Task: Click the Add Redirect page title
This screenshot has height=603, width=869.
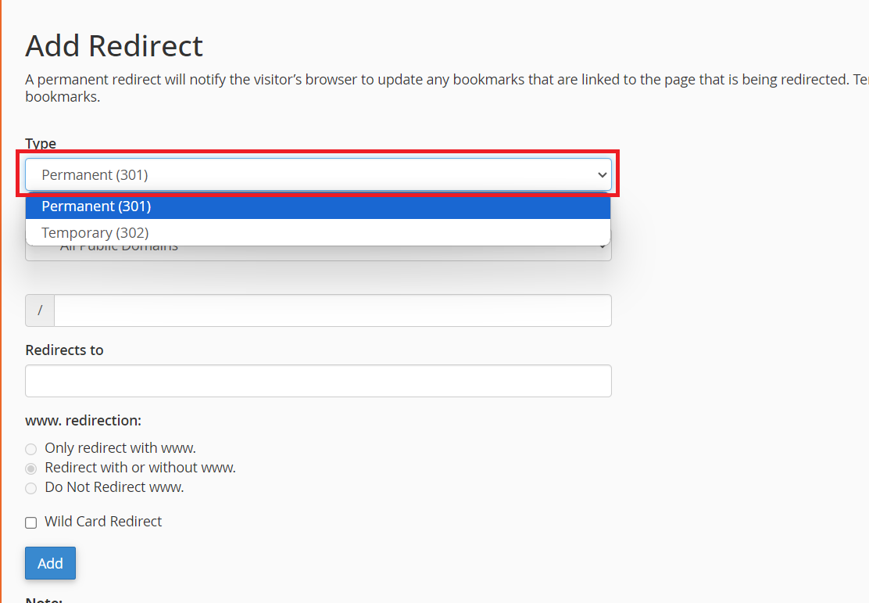Action: 113,46
